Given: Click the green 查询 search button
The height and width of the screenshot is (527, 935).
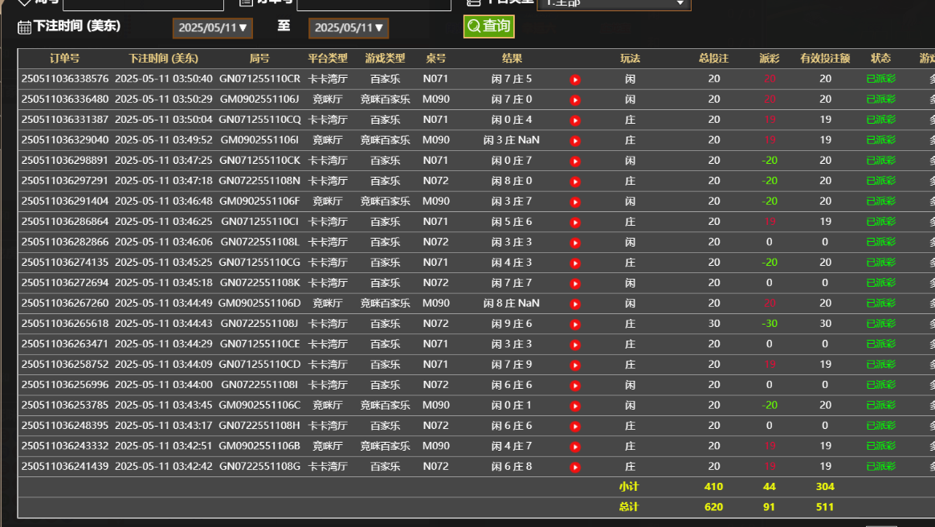Looking at the screenshot, I should (x=488, y=26).
